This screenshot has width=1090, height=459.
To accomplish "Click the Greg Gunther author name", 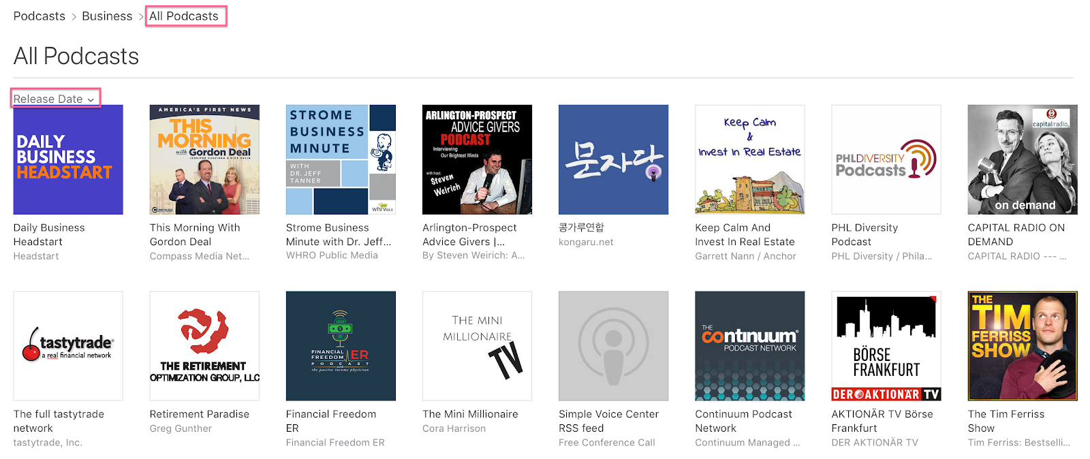I will click(x=181, y=428).
